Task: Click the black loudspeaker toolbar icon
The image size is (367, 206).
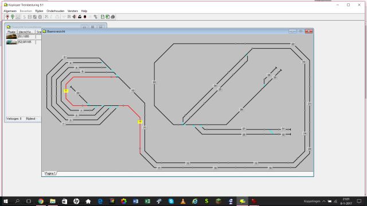Action: tap(75, 17)
